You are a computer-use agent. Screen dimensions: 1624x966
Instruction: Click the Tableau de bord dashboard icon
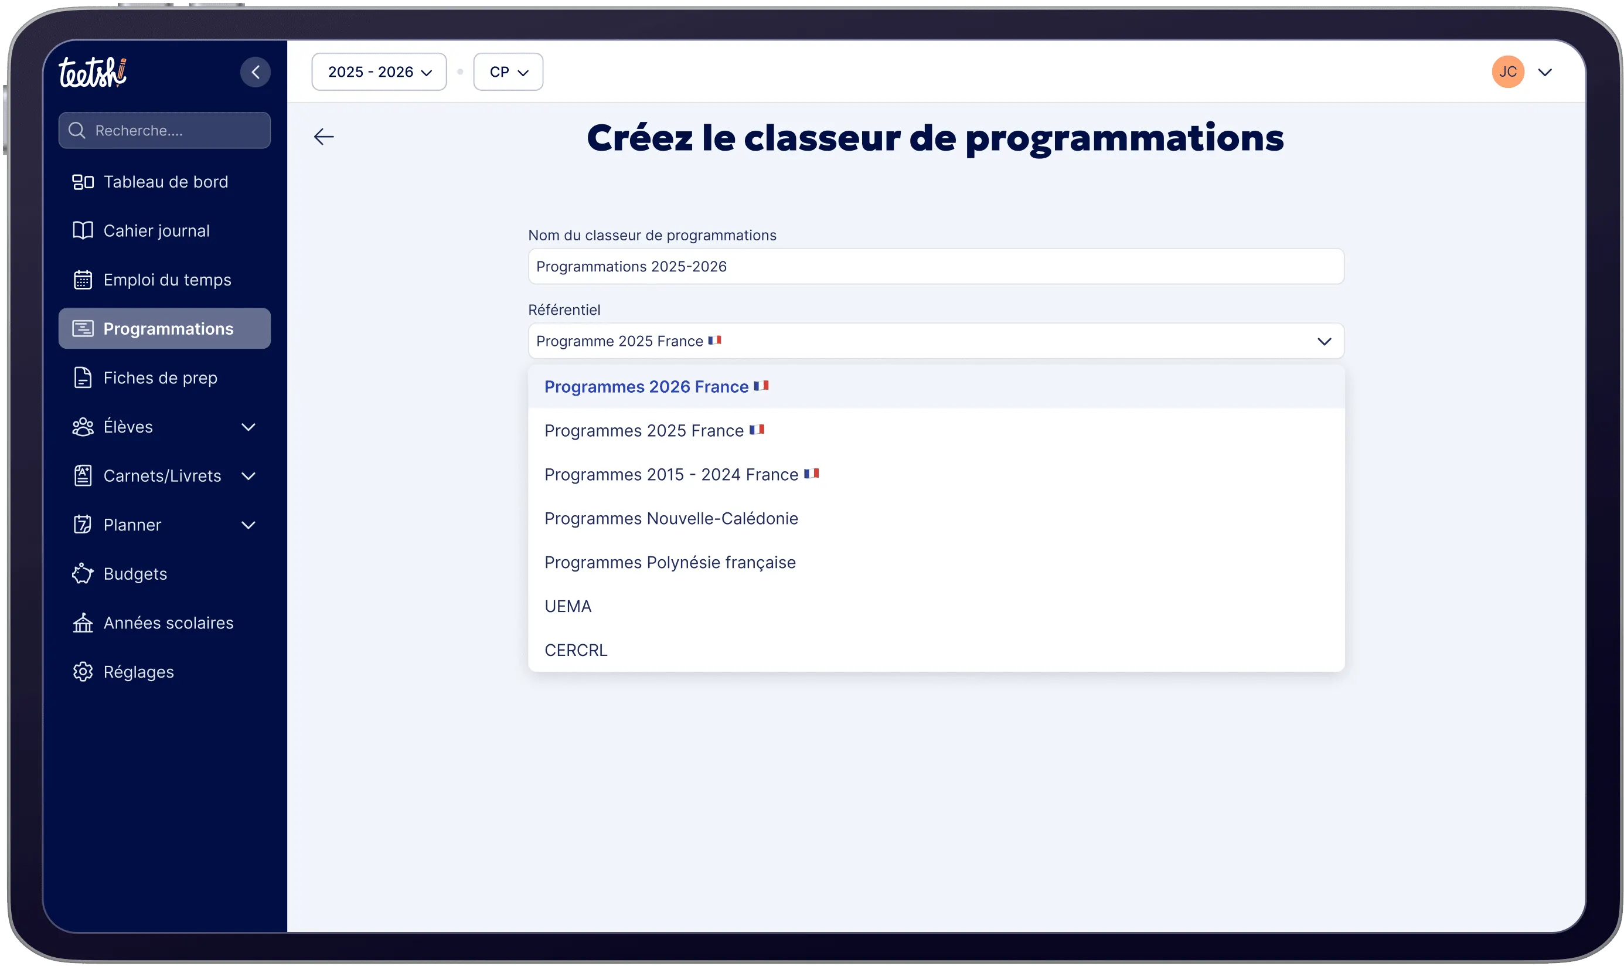(x=83, y=182)
